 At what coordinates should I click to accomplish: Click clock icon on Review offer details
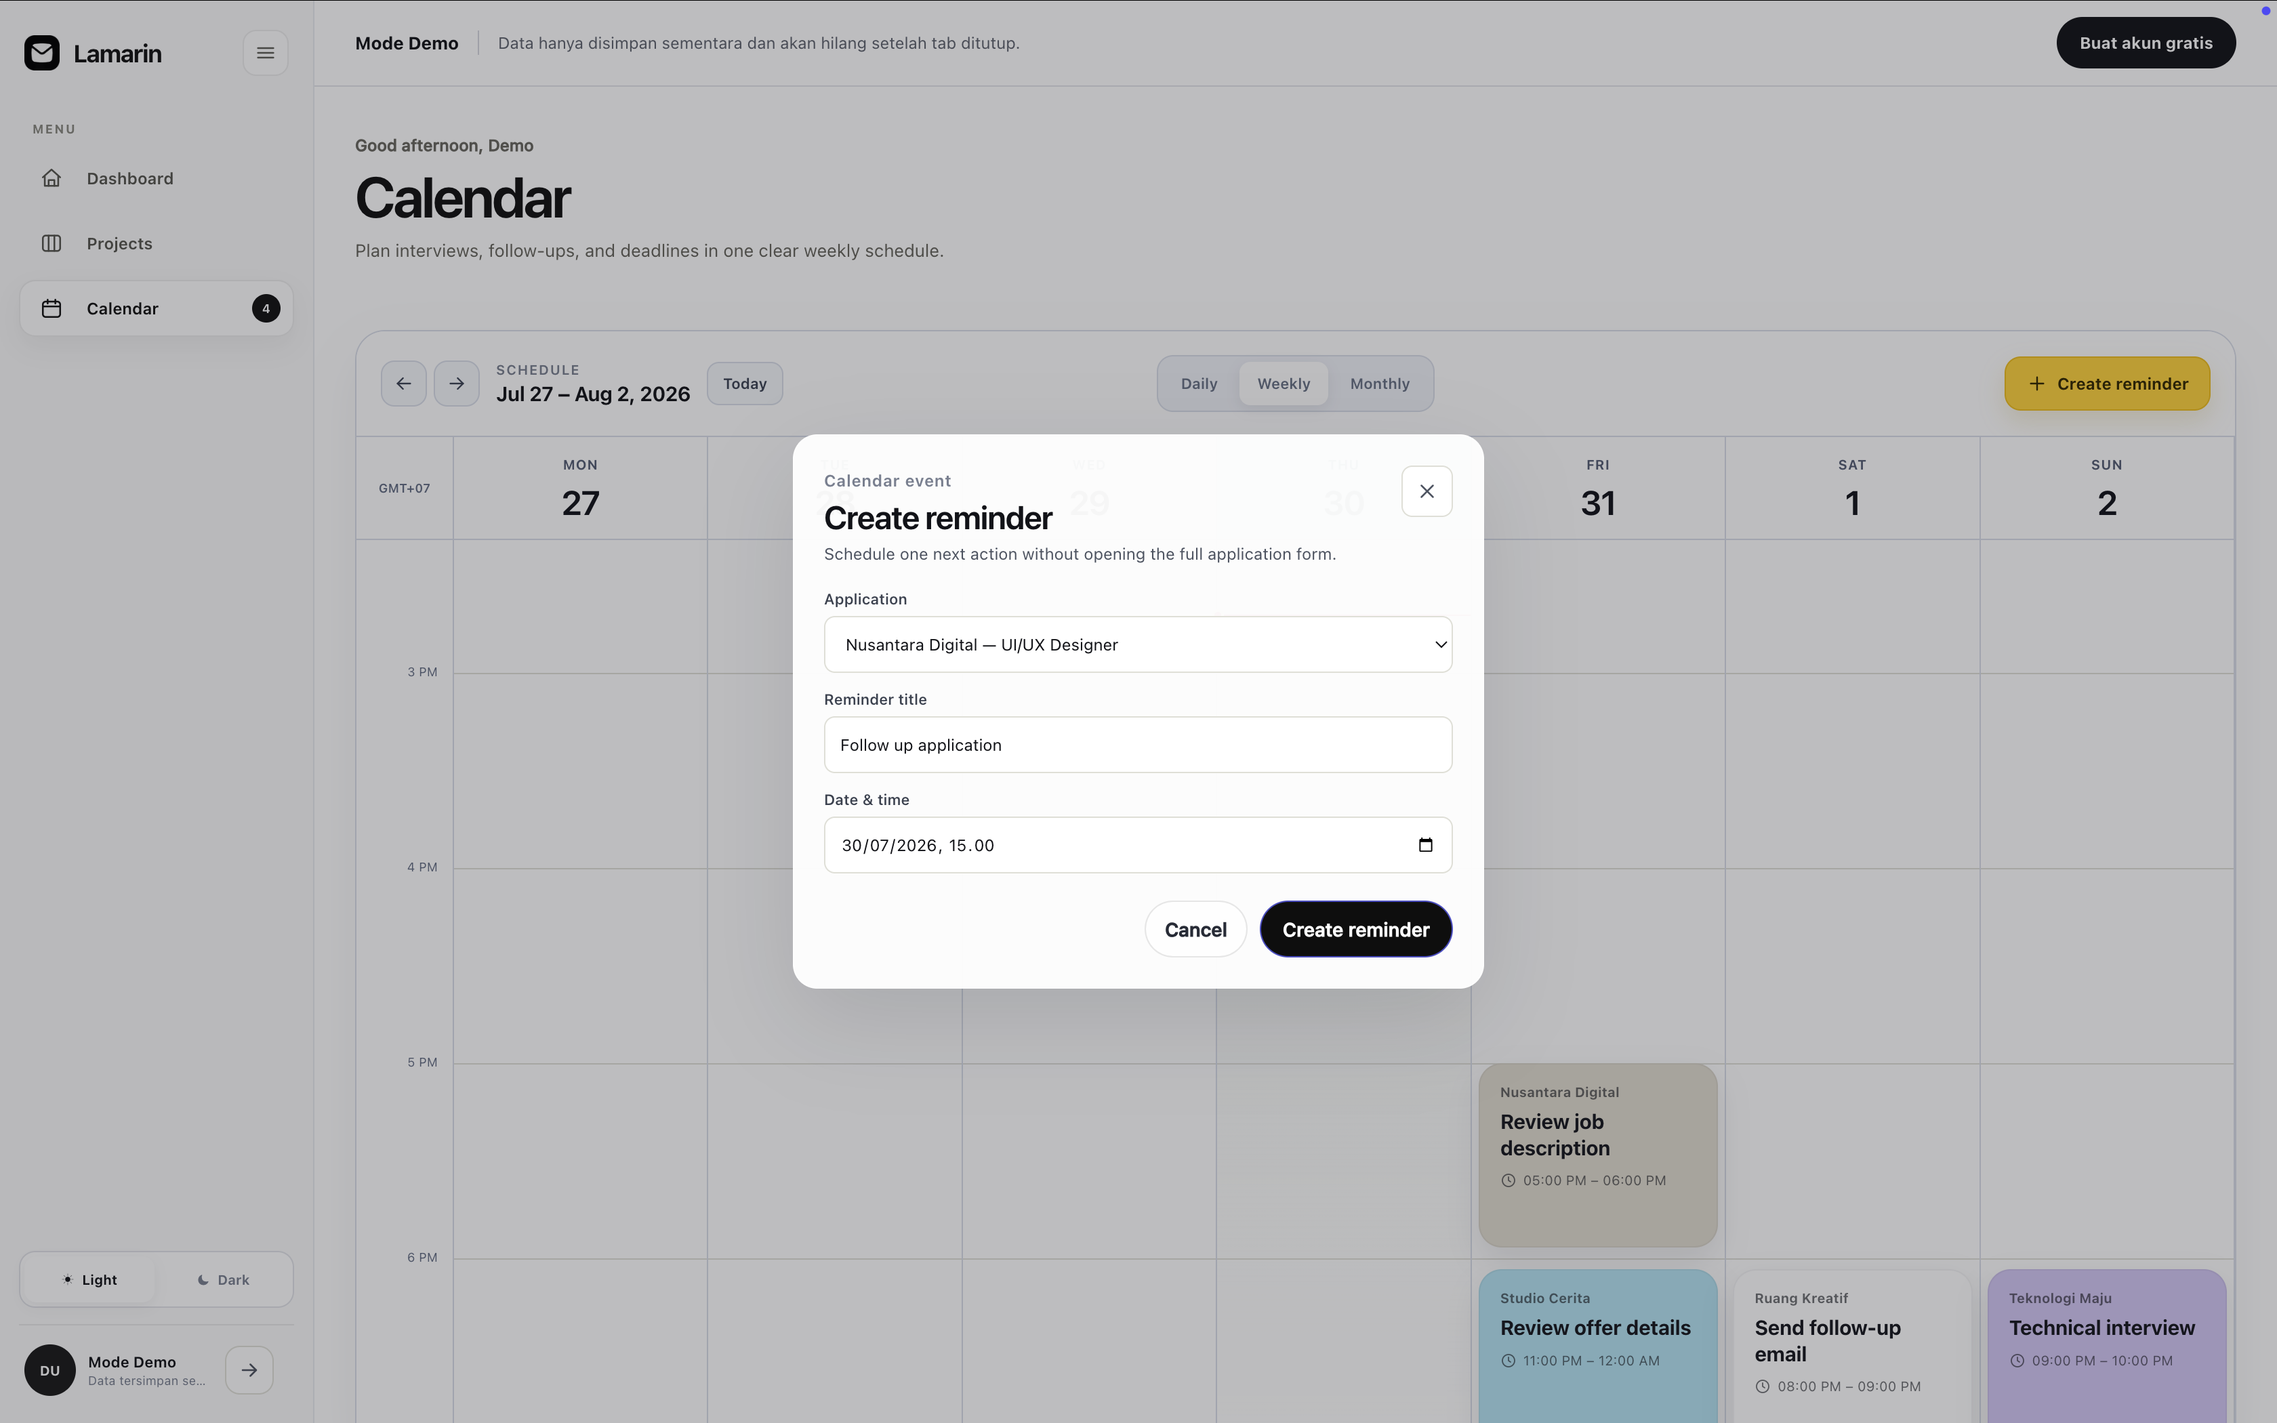1509,1360
